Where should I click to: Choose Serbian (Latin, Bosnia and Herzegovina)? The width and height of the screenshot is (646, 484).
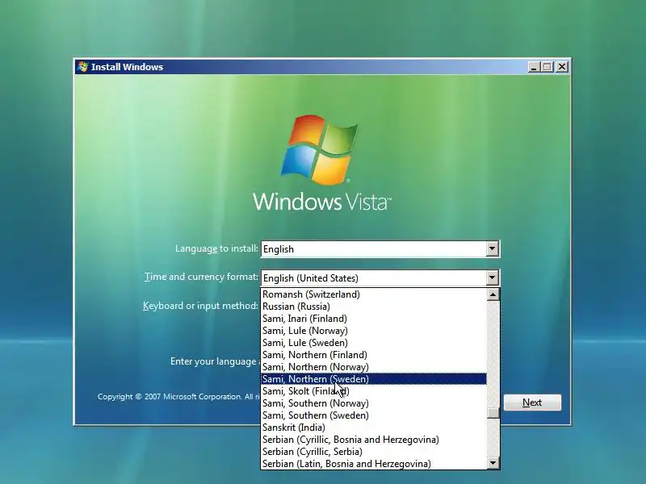coord(374,464)
